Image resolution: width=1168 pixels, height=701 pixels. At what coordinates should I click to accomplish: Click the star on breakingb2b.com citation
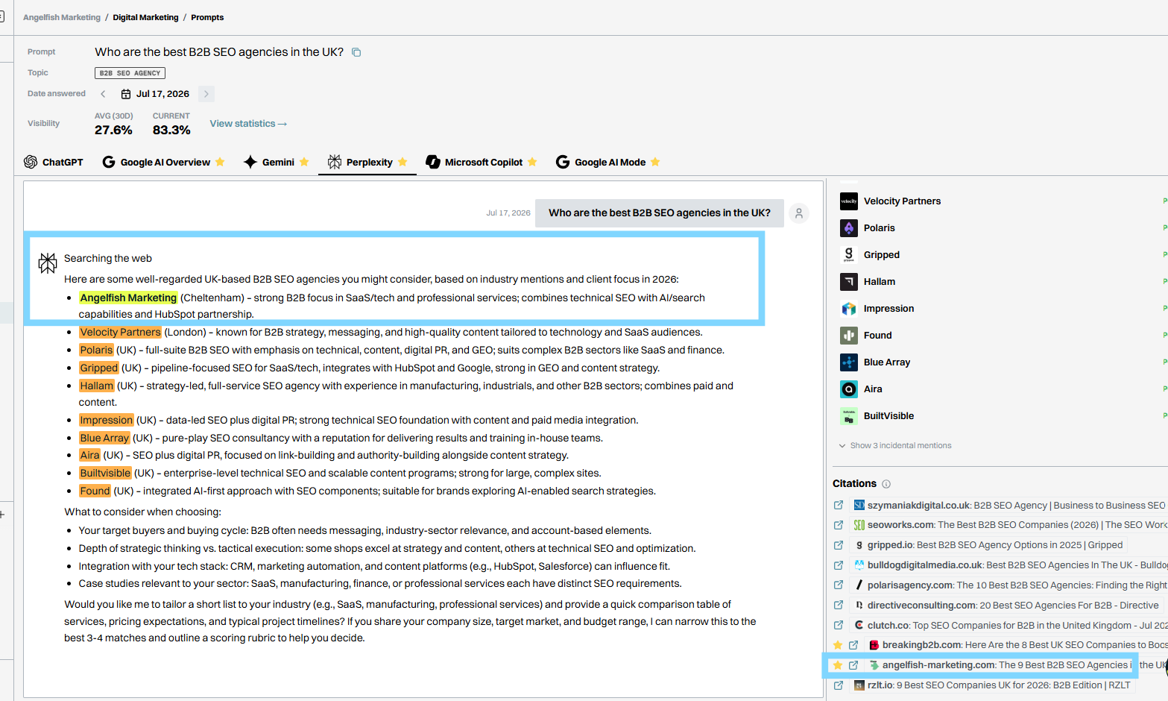[838, 645]
